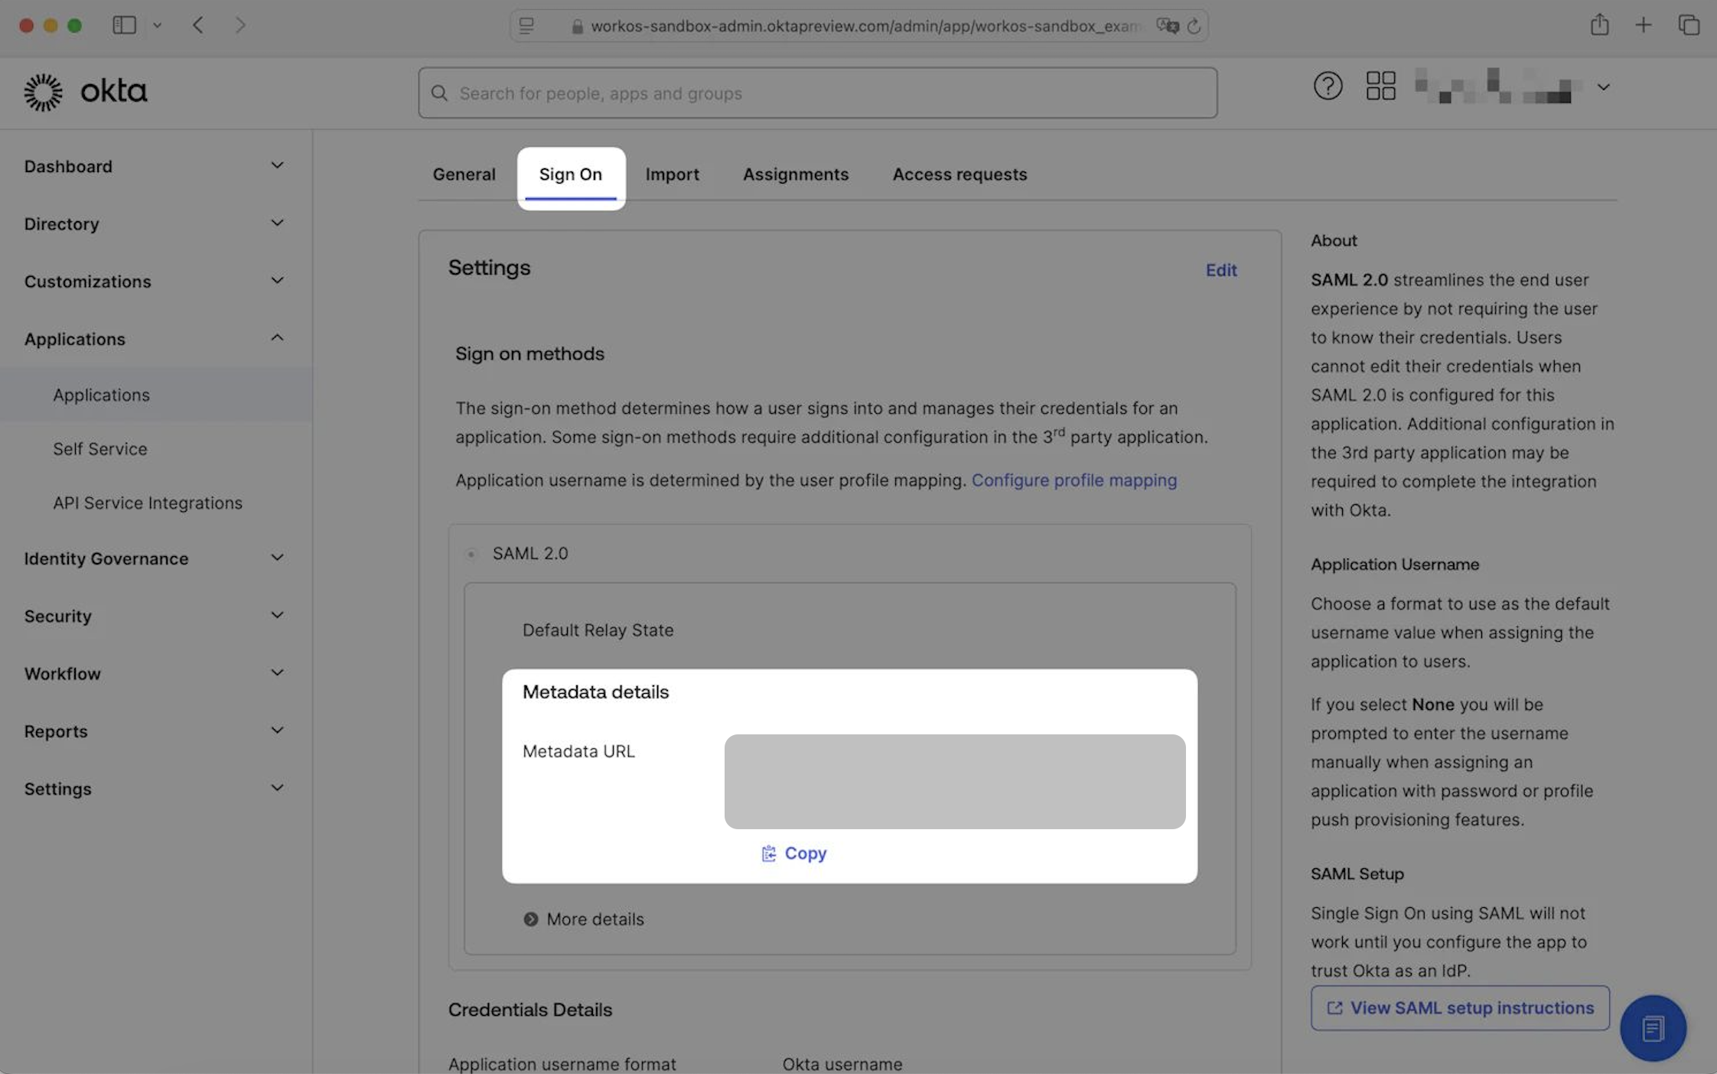
Task: Click the floating feedback document button
Action: [1653, 1028]
